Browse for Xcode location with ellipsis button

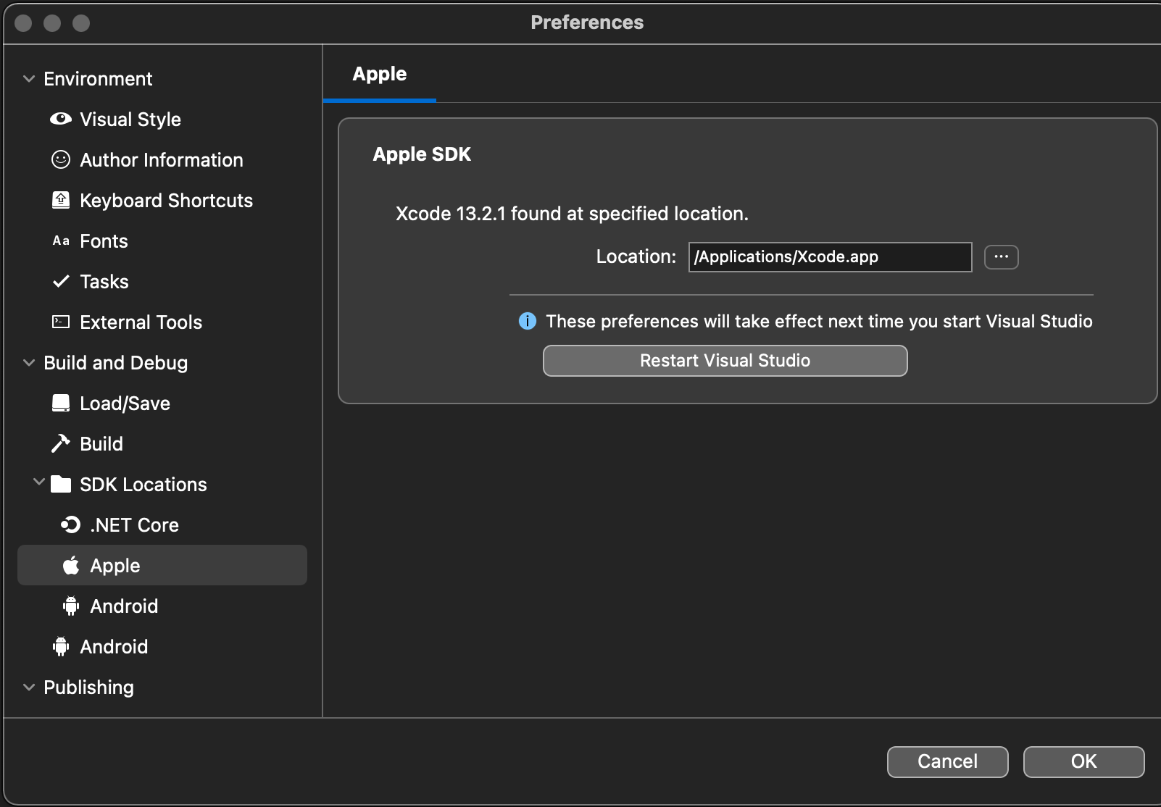[1001, 257]
